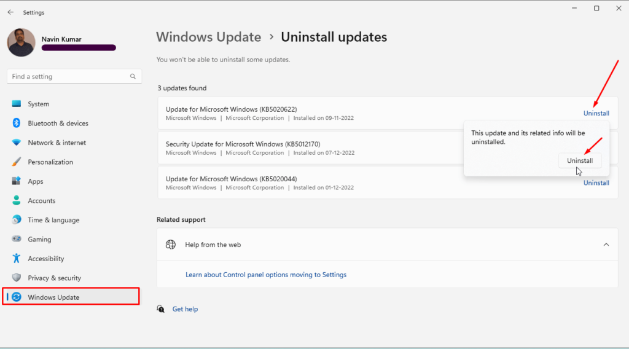The image size is (629, 349).
Task: Click the '3 updates found' text
Action: 182,88
